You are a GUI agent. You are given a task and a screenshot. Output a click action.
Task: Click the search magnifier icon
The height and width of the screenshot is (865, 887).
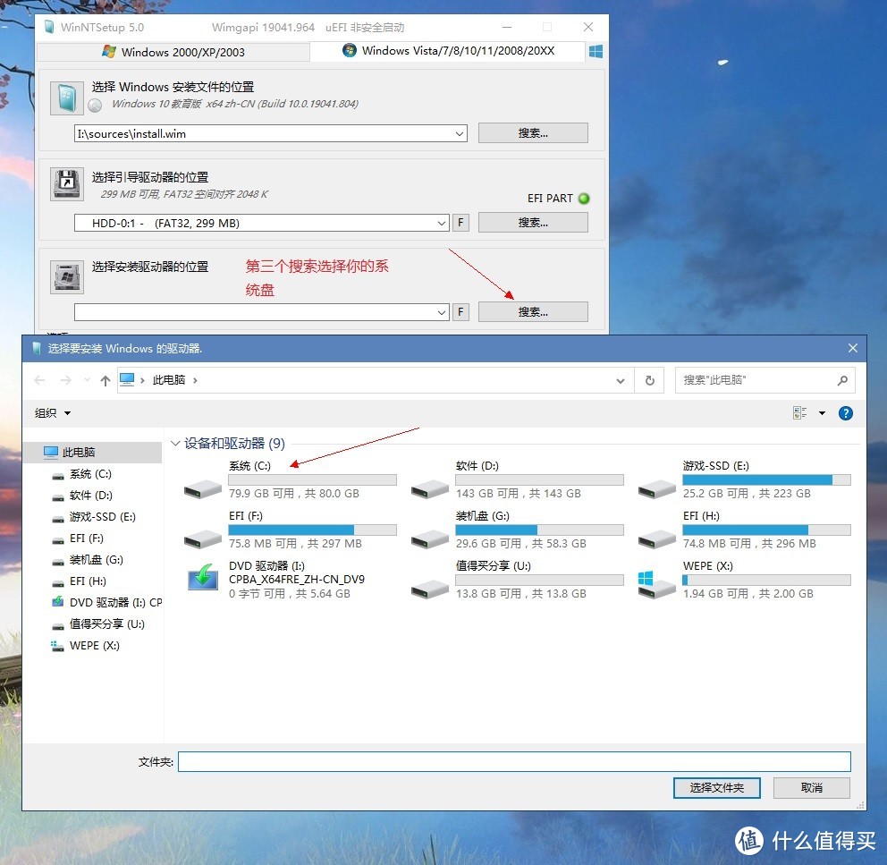click(x=842, y=380)
